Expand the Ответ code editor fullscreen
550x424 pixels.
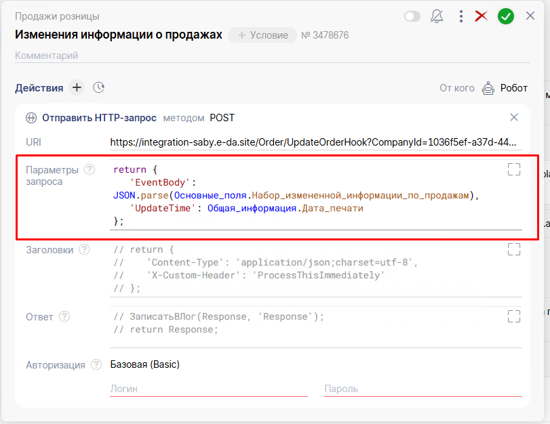(x=514, y=316)
